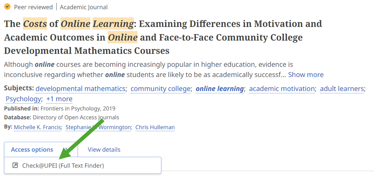Open the developmental mathematics subject link
The height and width of the screenshot is (177, 374).
[x=80, y=89]
